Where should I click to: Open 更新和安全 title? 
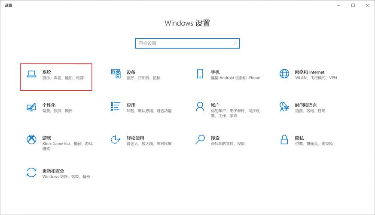tap(53, 171)
